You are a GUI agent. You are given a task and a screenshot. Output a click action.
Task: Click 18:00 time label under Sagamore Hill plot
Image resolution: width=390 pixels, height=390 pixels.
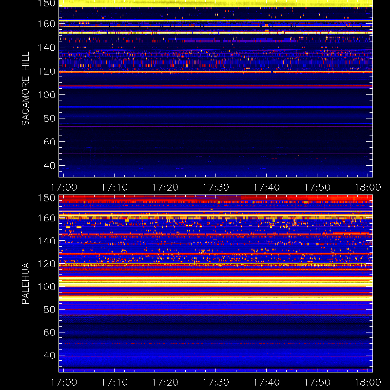368,187
